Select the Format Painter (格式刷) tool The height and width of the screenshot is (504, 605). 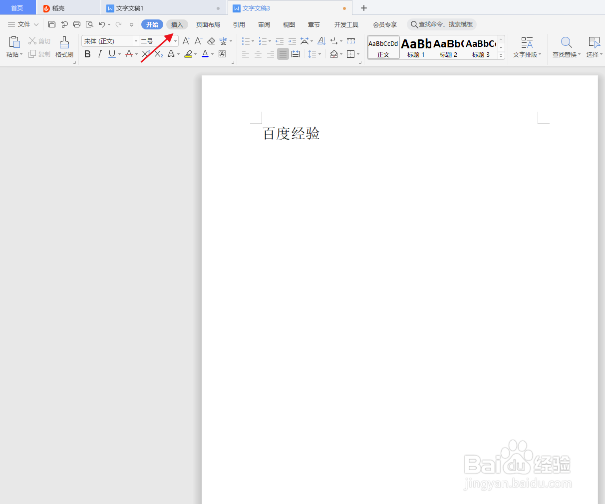[64, 47]
